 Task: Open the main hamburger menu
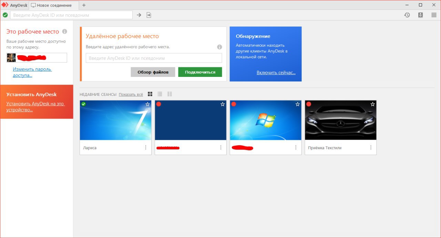434,15
